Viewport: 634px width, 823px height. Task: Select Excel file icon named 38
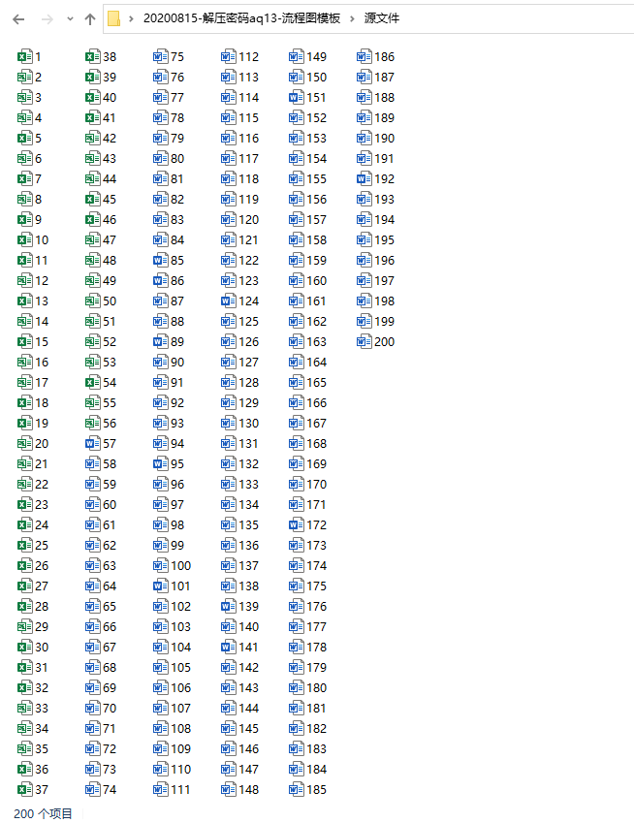(92, 56)
